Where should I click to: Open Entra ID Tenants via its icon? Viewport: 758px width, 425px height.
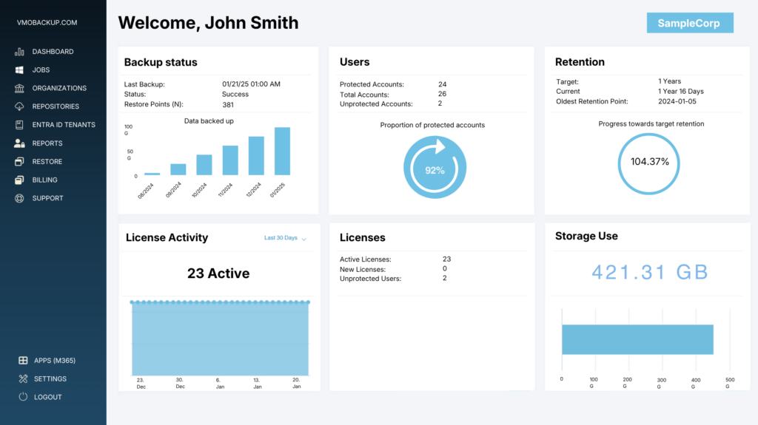[x=19, y=125]
